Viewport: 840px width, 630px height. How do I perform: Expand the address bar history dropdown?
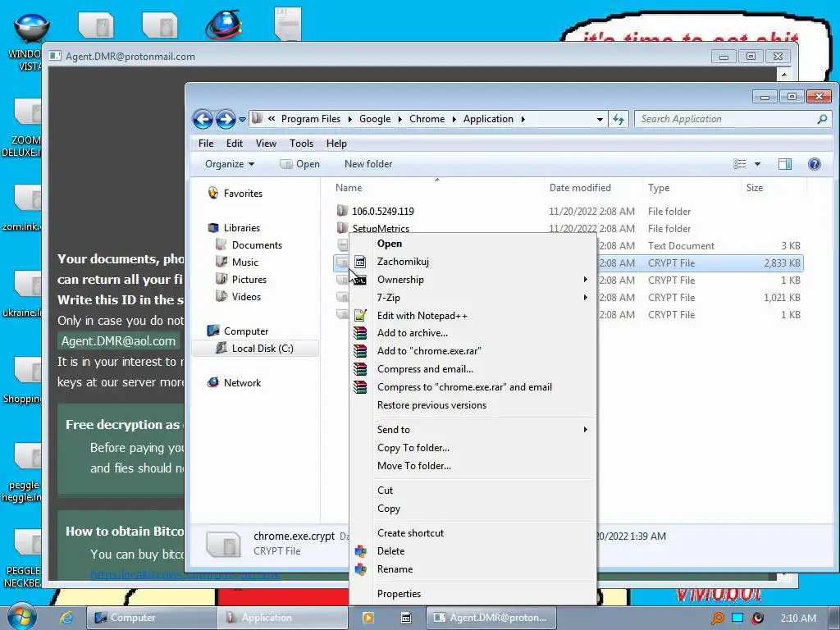(x=600, y=120)
